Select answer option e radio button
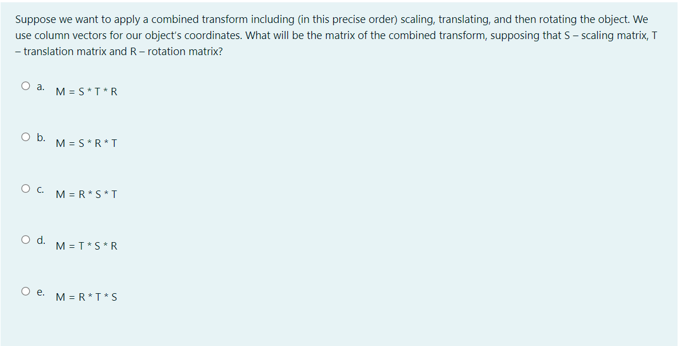Image resolution: width=681 pixels, height=346 pixels. (x=26, y=290)
